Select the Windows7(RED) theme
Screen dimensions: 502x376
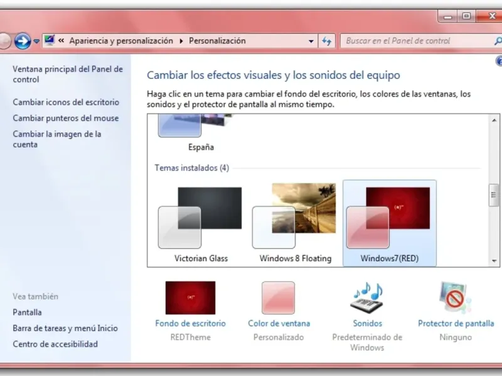(389, 223)
